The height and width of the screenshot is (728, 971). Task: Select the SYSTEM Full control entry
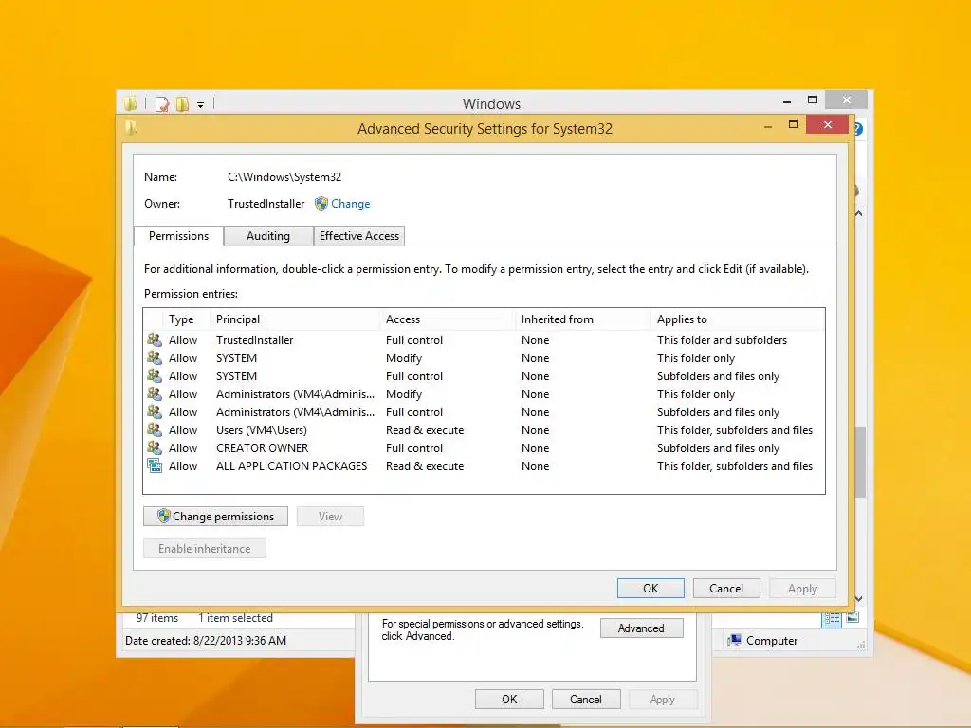[x=484, y=375]
